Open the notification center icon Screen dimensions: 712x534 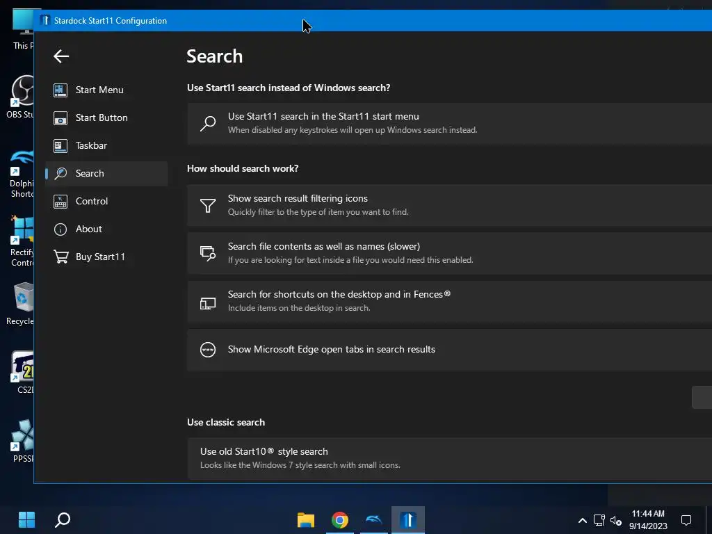click(686, 520)
